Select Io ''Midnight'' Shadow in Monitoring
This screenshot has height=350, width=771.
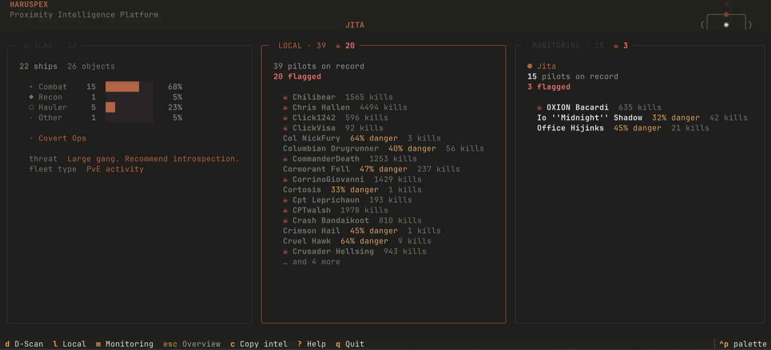coord(642,117)
